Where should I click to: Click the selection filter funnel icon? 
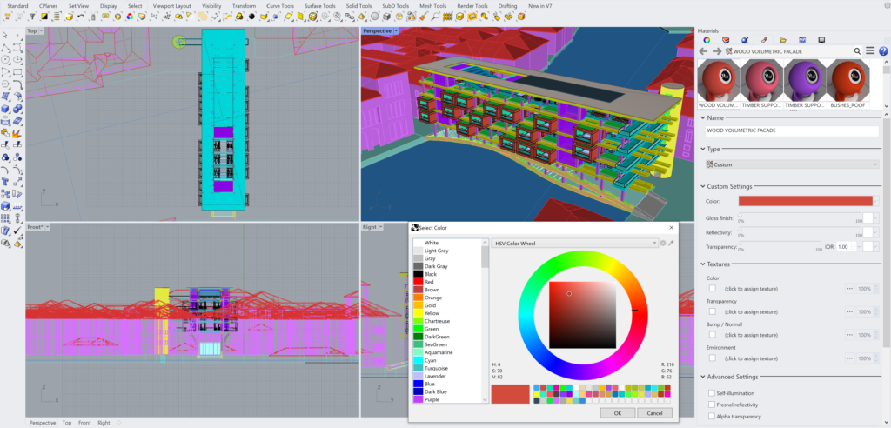32,17
